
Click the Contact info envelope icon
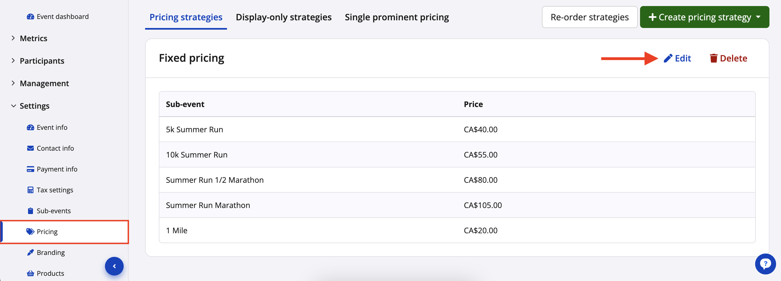[30, 148]
